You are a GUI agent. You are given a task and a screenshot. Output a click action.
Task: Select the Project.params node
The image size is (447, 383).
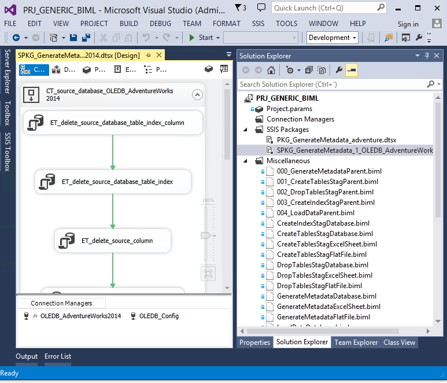[289, 109]
